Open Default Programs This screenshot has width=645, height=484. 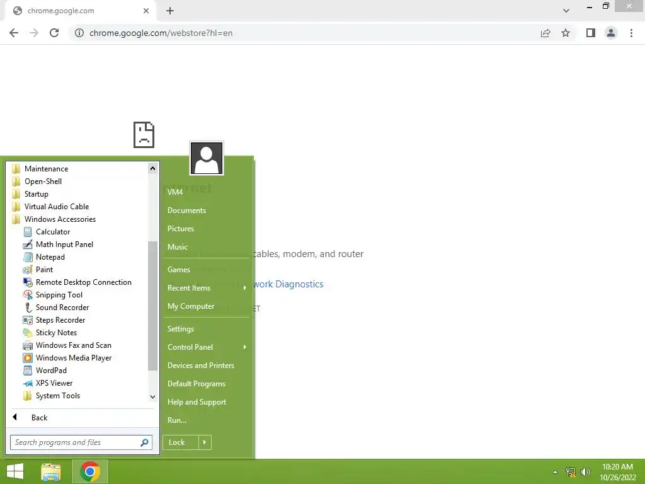pyautogui.click(x=197, y=384)
